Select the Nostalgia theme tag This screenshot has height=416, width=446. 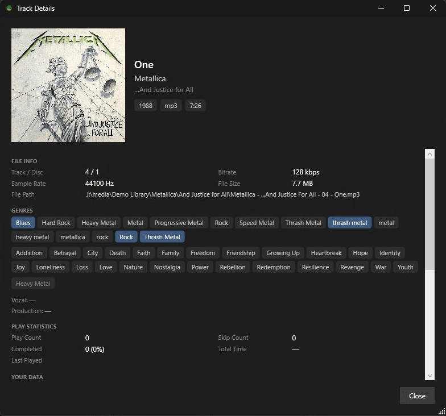(x=167, y=267)
